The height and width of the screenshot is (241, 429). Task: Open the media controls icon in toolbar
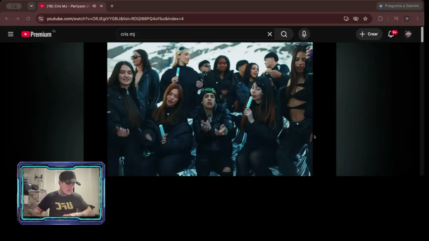396,19
